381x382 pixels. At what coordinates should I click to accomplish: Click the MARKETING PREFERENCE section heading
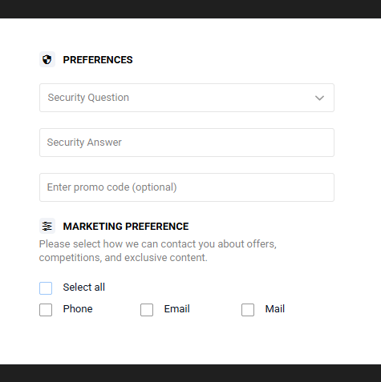point(126,227)
